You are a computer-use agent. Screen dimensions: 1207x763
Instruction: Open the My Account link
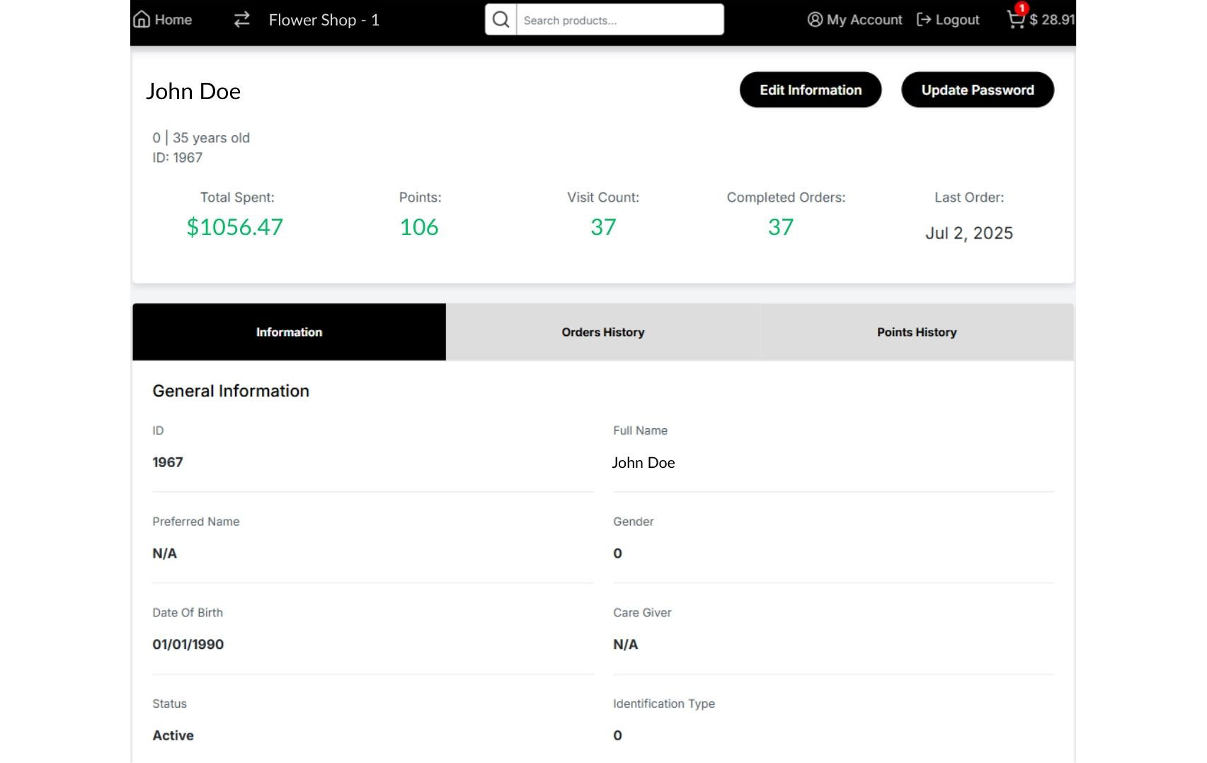864,20
